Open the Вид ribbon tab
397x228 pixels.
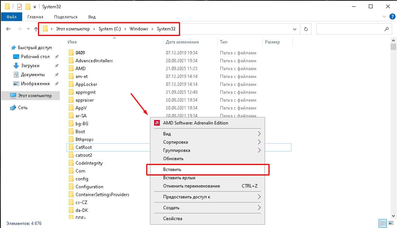(92, 17)
